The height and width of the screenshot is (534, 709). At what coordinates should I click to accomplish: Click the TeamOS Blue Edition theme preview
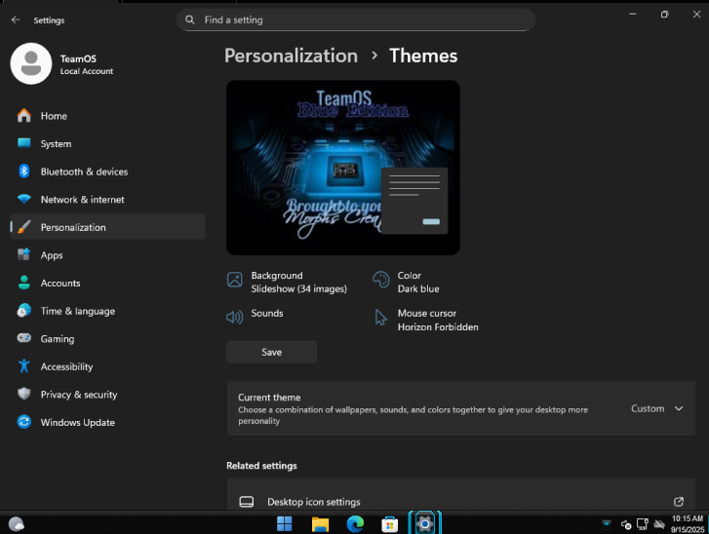pos(343,168)
